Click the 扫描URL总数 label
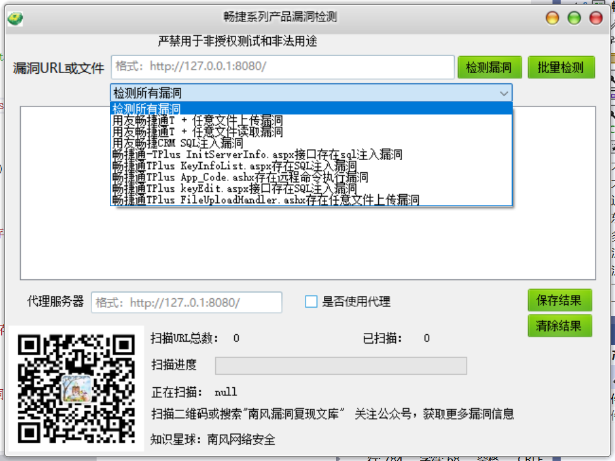 point(185,338)
